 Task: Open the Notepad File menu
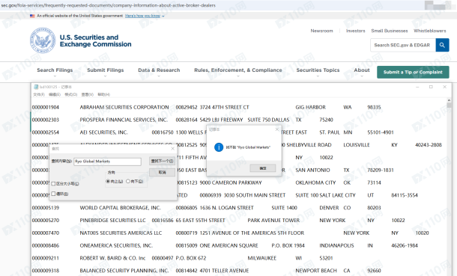(x=39, y=94)
